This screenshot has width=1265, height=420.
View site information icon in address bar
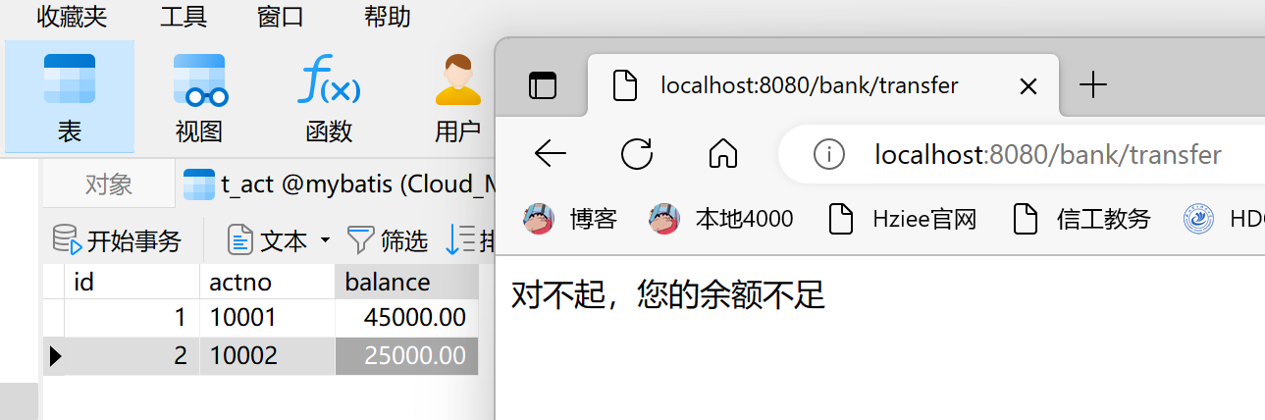click(x=829, y=154)
